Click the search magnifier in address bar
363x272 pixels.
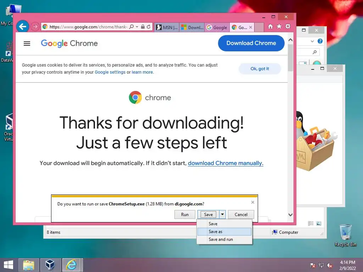coord(132,27)
